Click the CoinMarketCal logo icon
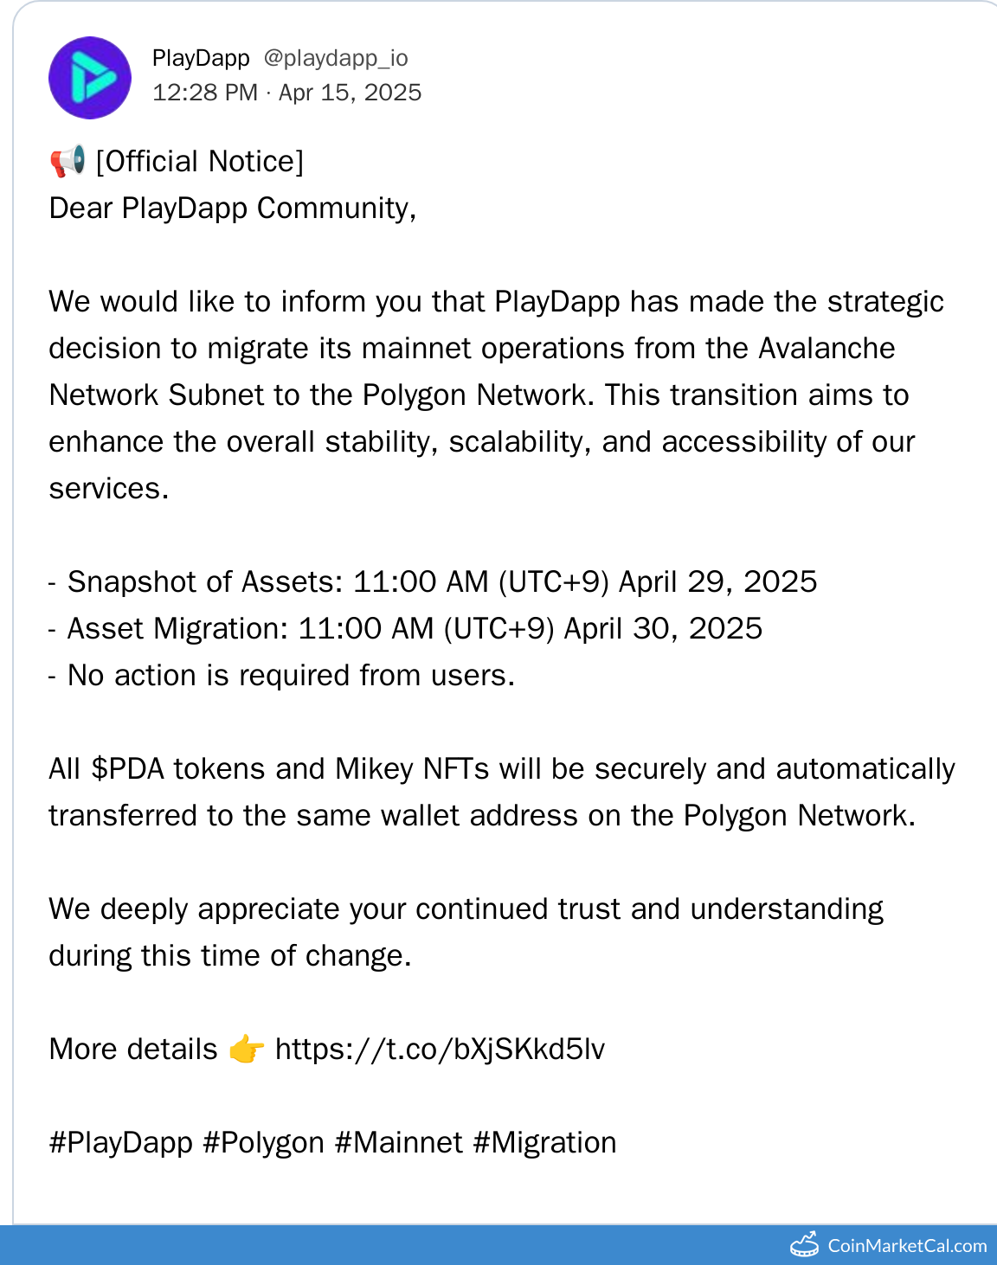Image resolution: width=997 pixels, height=1265 pixels. click(804, 1245)
